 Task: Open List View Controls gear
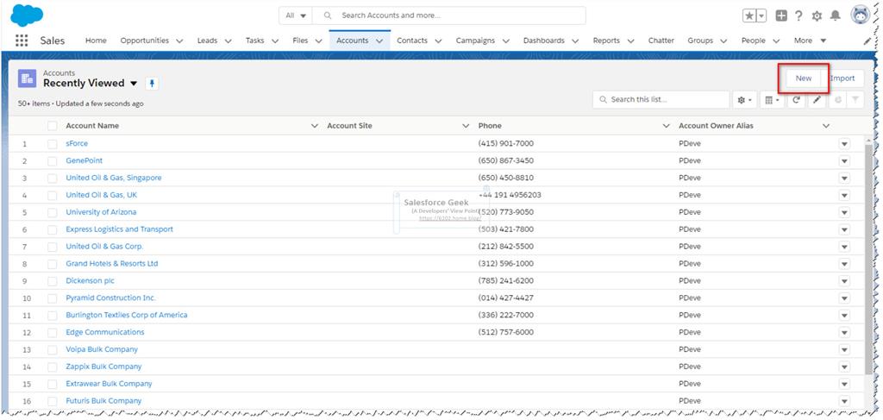744,100
